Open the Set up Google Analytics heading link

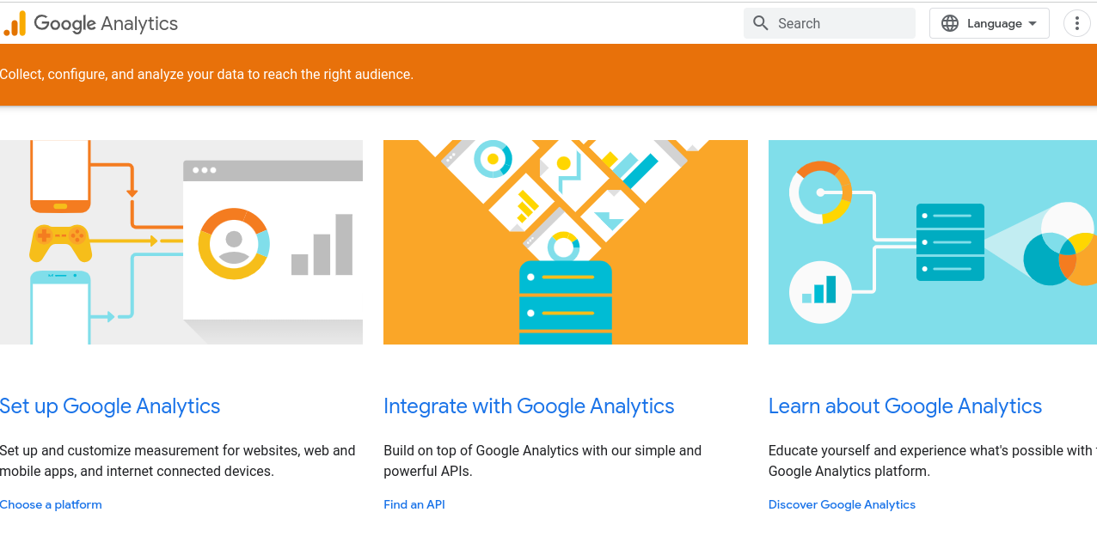[x=110, y=406]
